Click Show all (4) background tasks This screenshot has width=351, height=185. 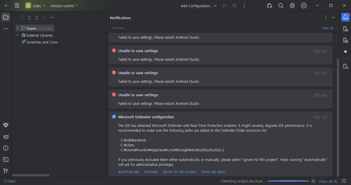328,181
